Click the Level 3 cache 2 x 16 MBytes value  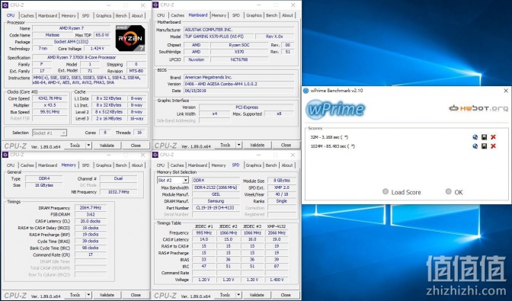click(109, 119)
